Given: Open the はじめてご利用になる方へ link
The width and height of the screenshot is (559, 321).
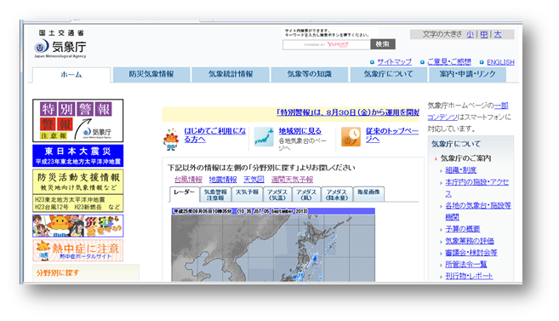Looking at the screenshot, I should click(x=215, y=135).
